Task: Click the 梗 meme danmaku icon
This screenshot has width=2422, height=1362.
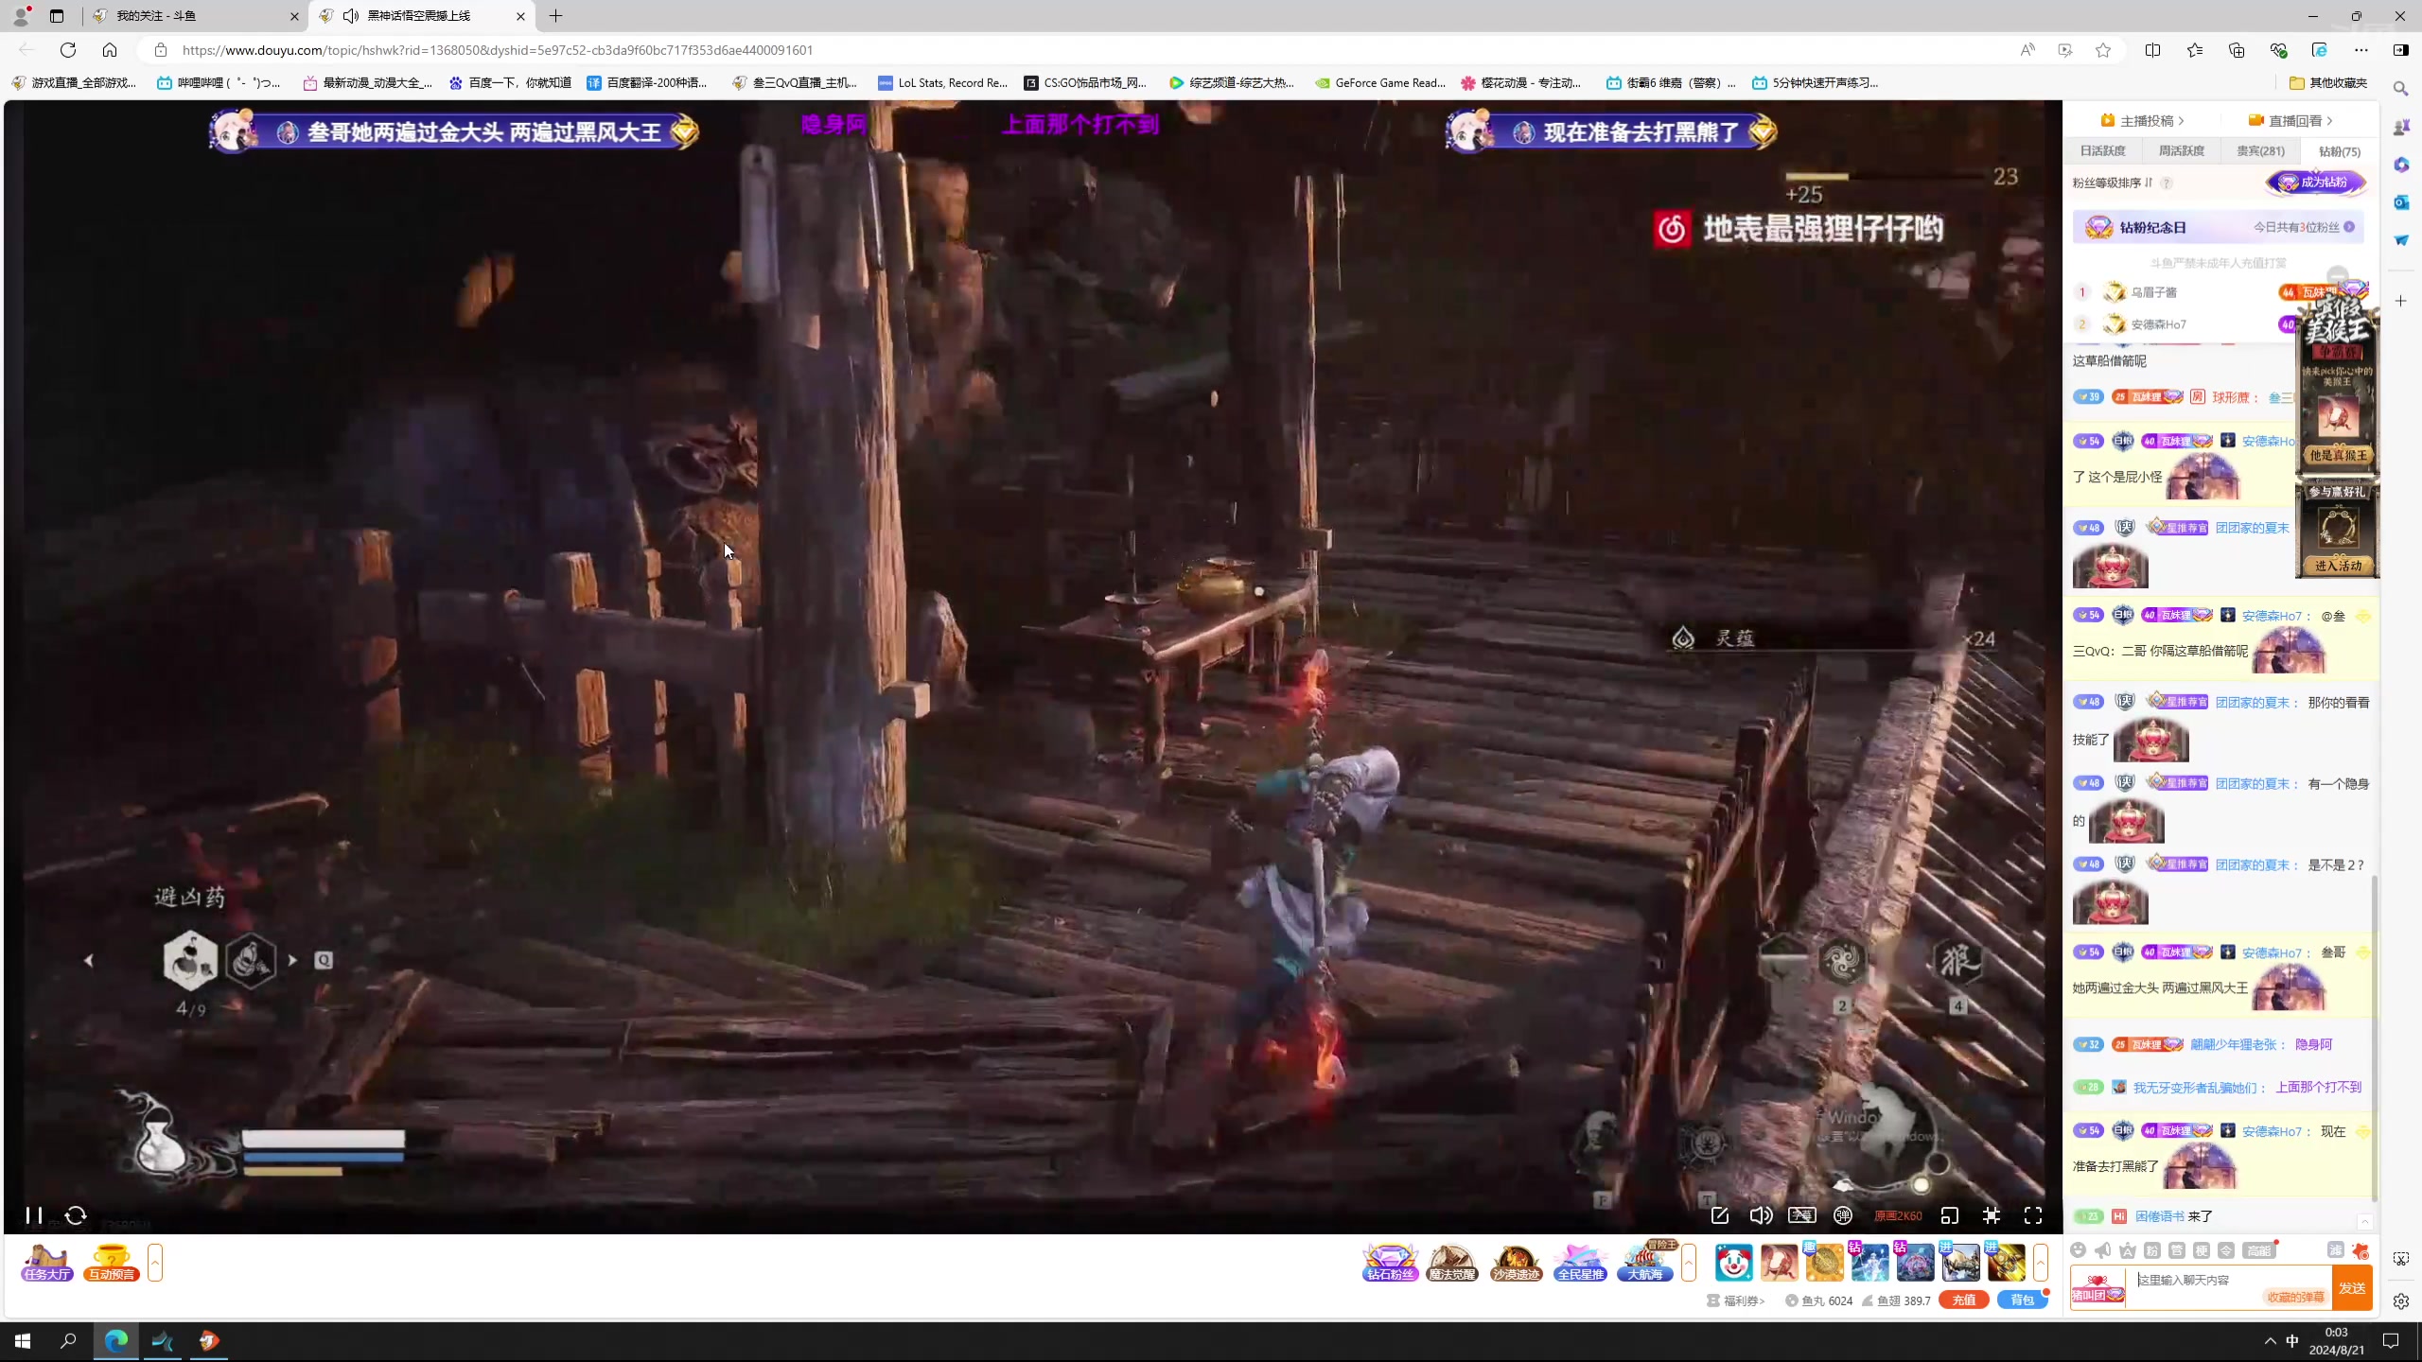Action: pyautogui.click(x=2202, y=1250)
